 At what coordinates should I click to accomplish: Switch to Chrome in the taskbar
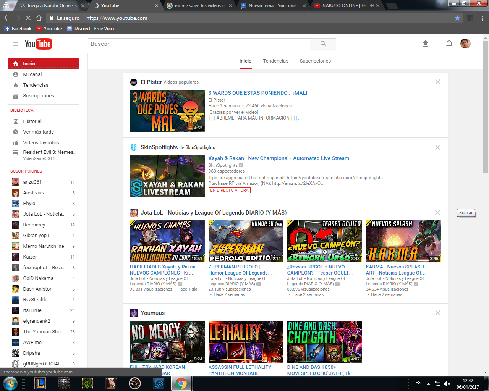(181, 383)
